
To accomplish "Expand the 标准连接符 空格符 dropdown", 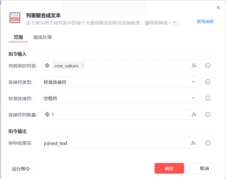I will click(x=120, y=98).
